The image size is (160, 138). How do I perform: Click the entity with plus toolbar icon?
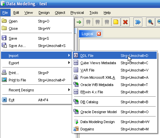pos(98,22)
